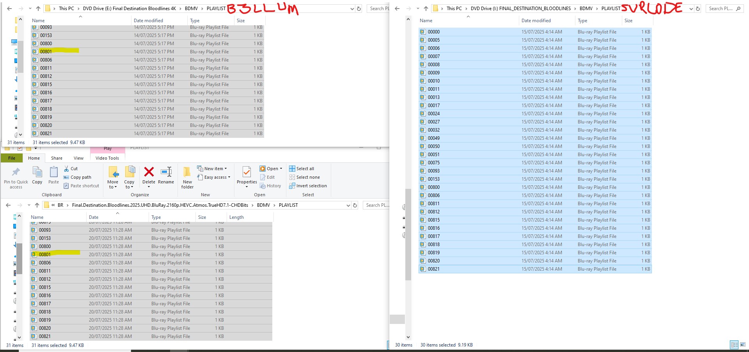Refresh the top-left Explorer window
The height and width of the screenshot is (352, 749).
point(359,9)
